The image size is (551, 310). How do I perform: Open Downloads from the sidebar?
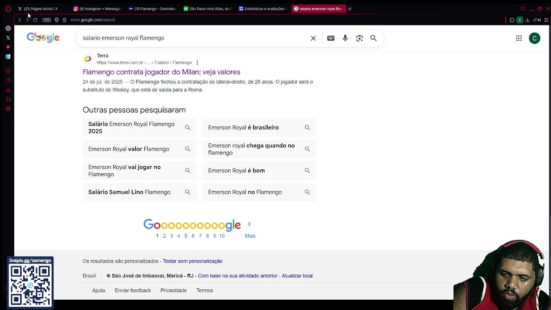pyautogui.click(x=8, y=90)
